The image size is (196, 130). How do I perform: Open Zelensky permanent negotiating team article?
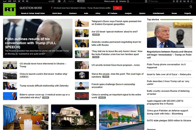pyautogui.click(x=116, y=43)
